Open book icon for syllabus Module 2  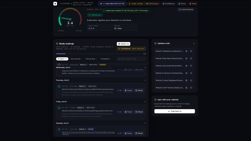click(x=191, y=59)
